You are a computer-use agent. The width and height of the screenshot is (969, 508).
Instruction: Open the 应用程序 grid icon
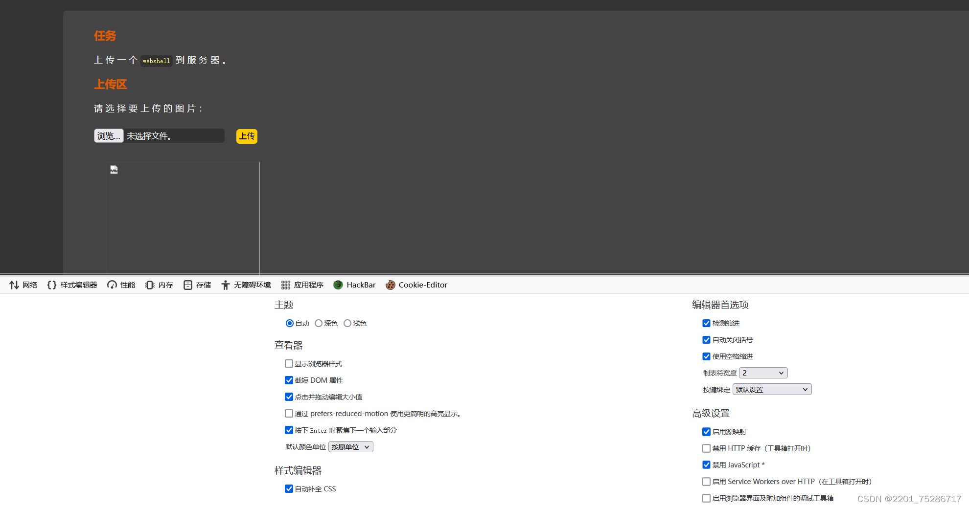[286, 285]
